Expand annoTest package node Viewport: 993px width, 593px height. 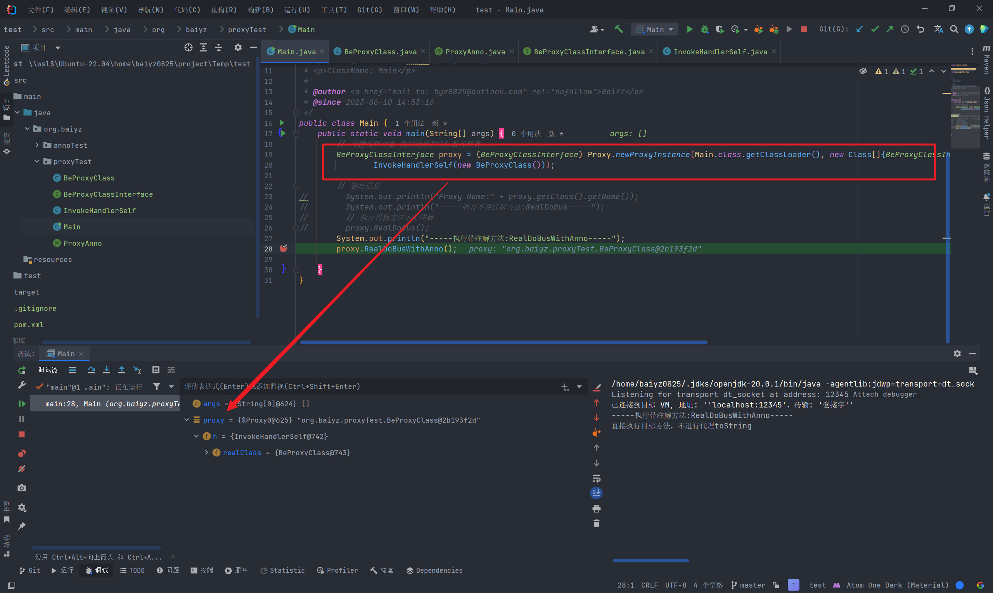[37, 145]
